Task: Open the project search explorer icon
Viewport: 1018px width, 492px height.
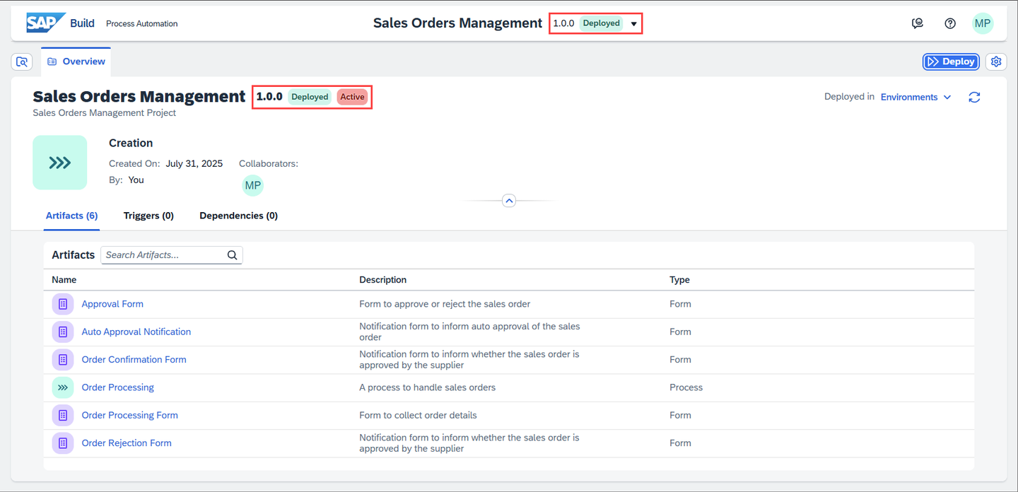Action: point(22,61)
